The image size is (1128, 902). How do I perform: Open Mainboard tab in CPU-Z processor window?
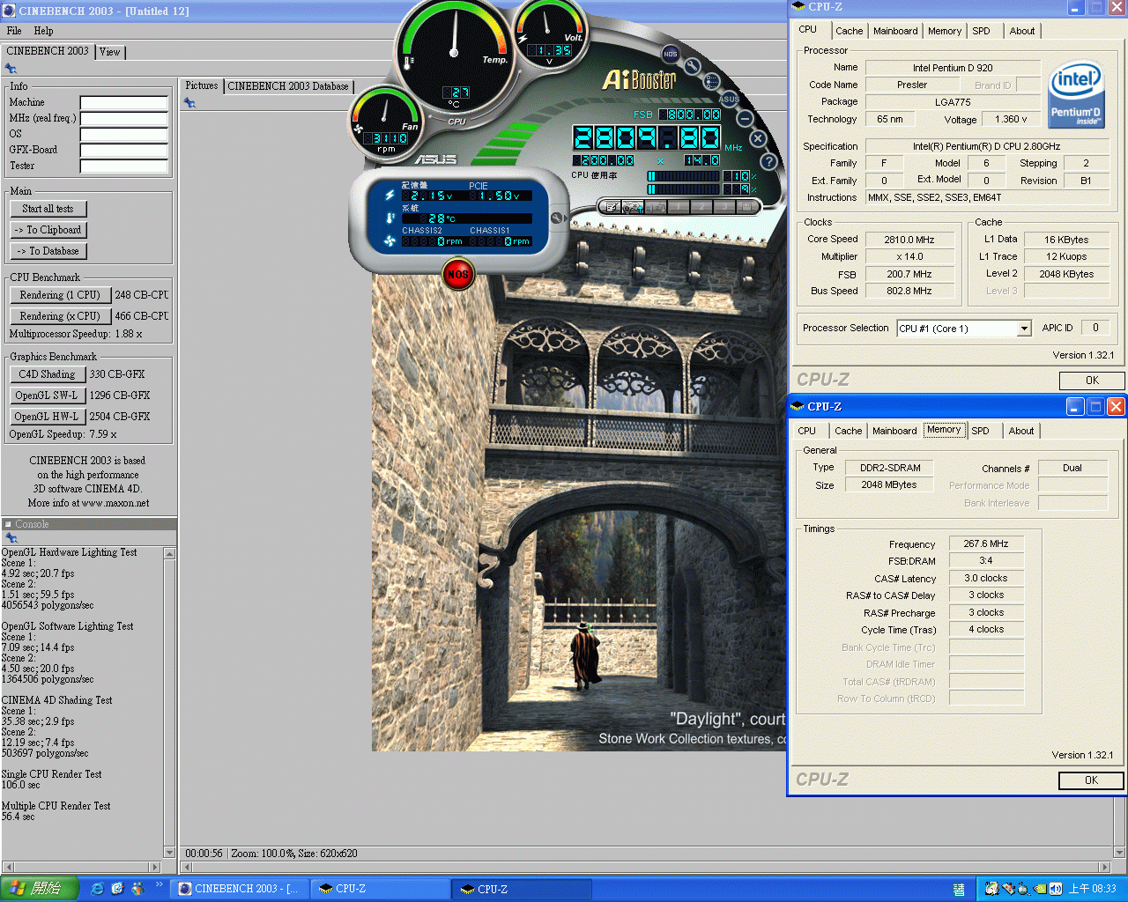(x=895, y=31)
